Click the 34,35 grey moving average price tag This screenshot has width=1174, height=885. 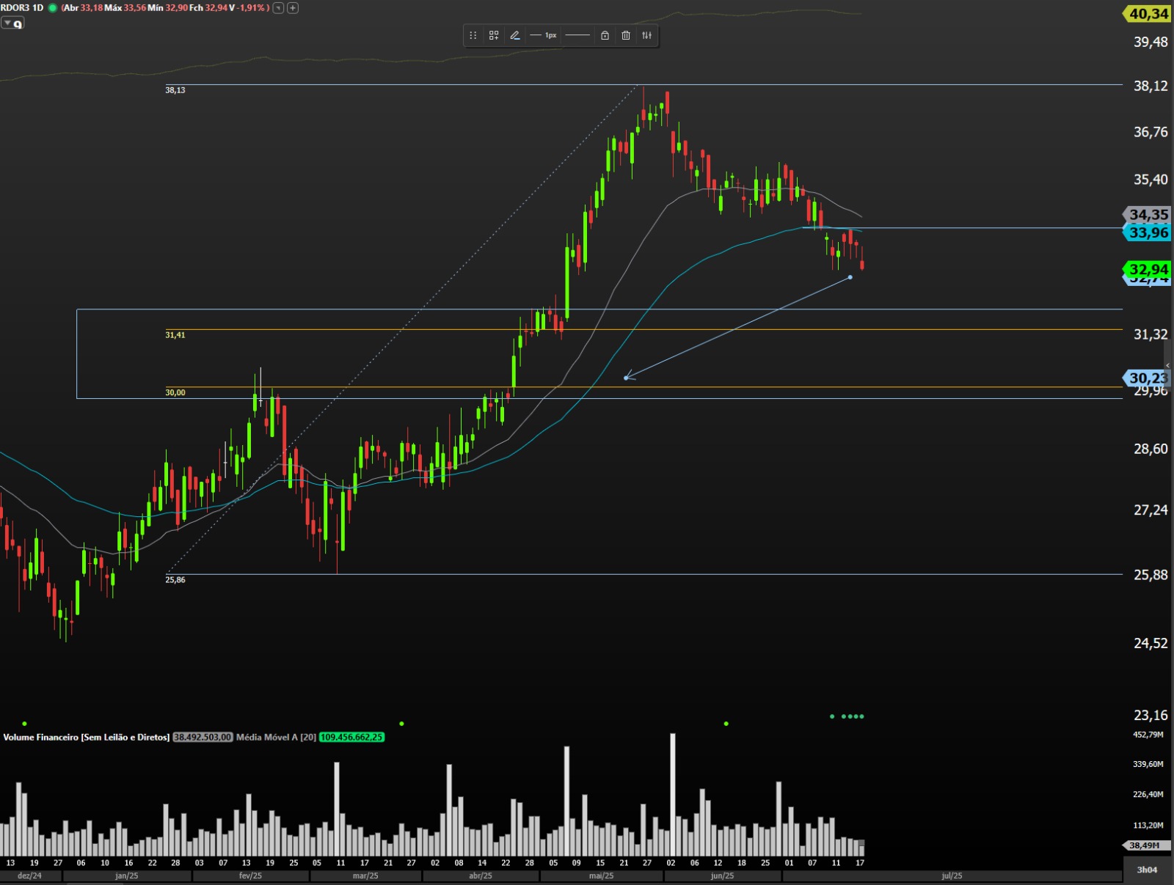point(1148,215)
